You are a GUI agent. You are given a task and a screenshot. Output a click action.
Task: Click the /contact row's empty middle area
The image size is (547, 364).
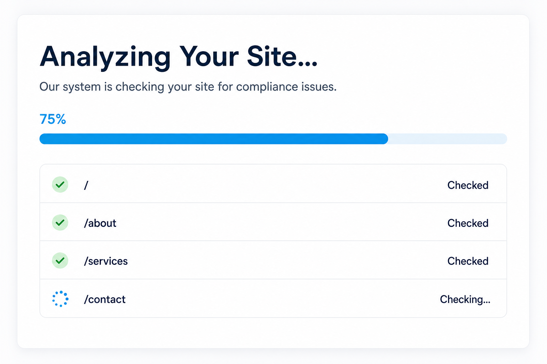[281, 299]
